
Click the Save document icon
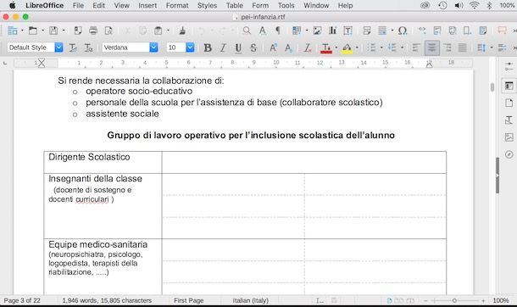(x=53, y=31)
